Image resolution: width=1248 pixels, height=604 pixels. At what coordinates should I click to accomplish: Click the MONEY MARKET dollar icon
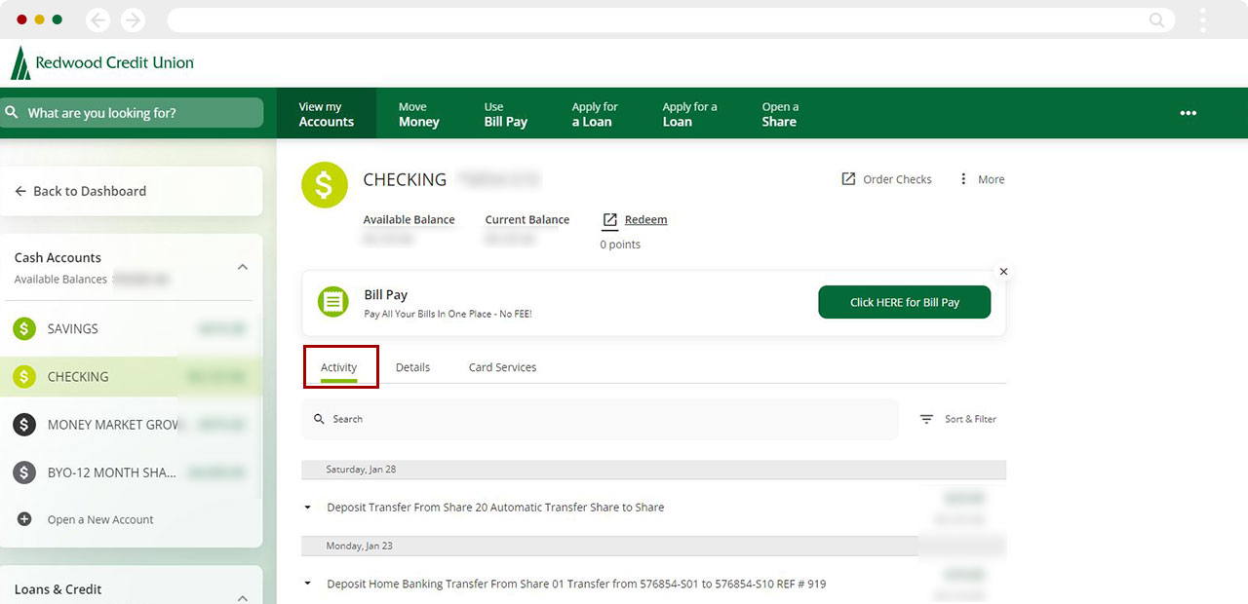[24, 425]
